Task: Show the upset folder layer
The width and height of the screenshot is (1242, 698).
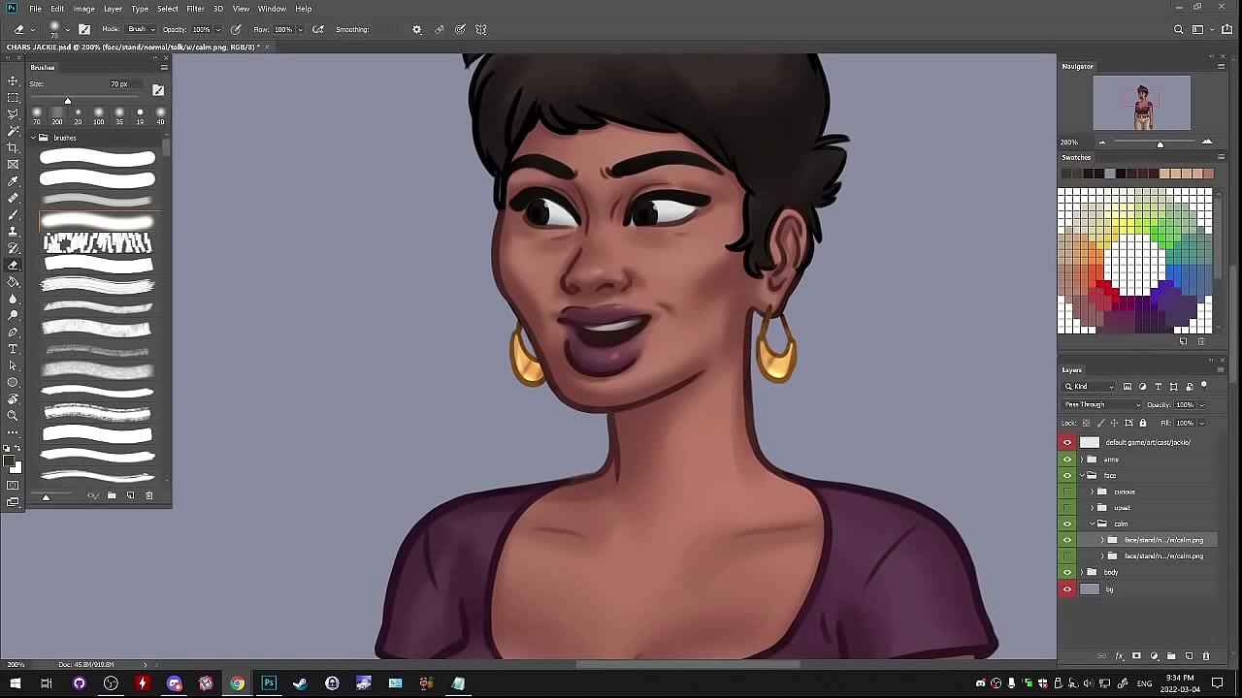Action: click(1067, 508)
